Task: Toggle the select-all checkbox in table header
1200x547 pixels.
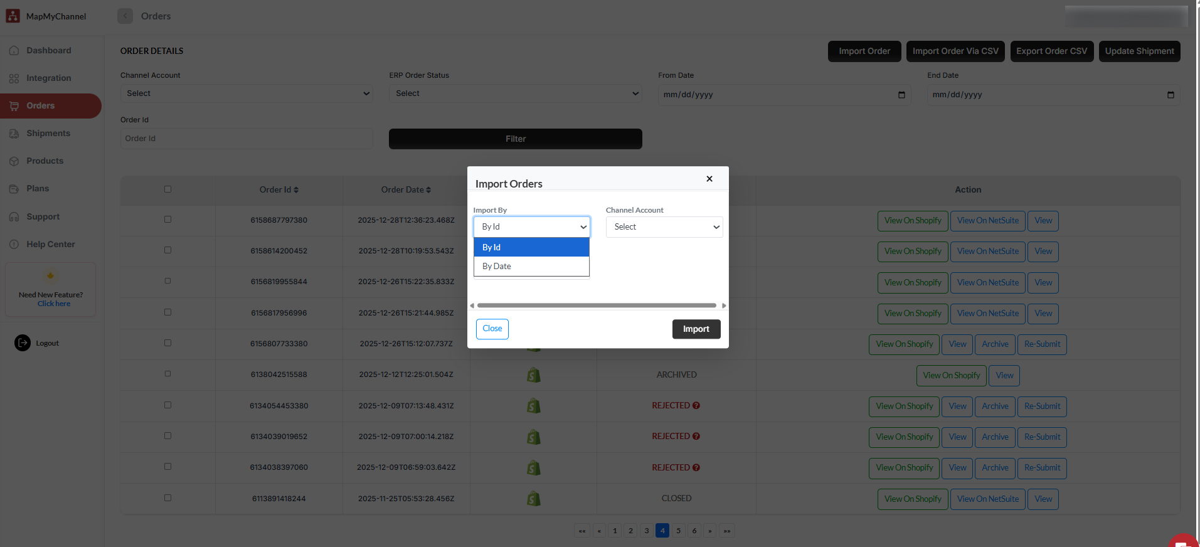Action: coord(167,189)
